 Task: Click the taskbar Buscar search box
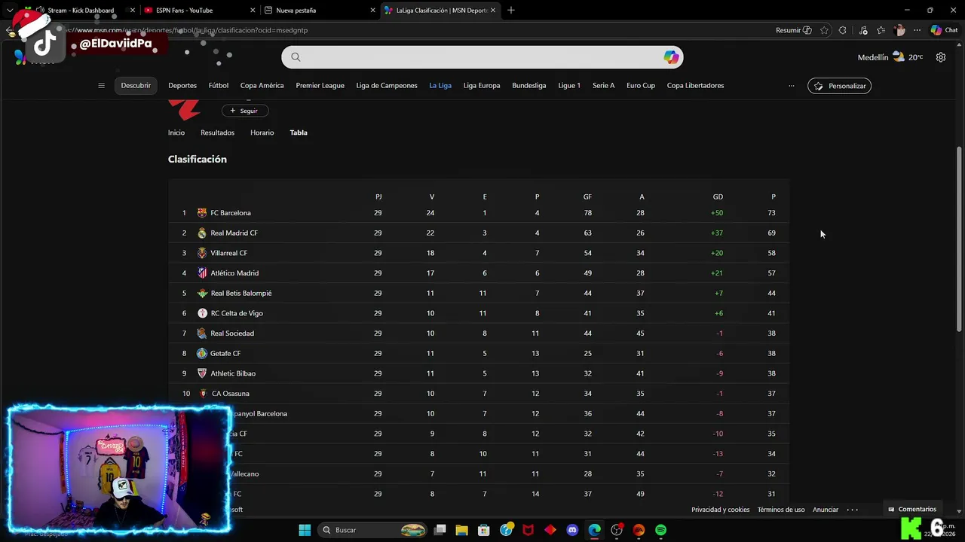coord(373,530)
